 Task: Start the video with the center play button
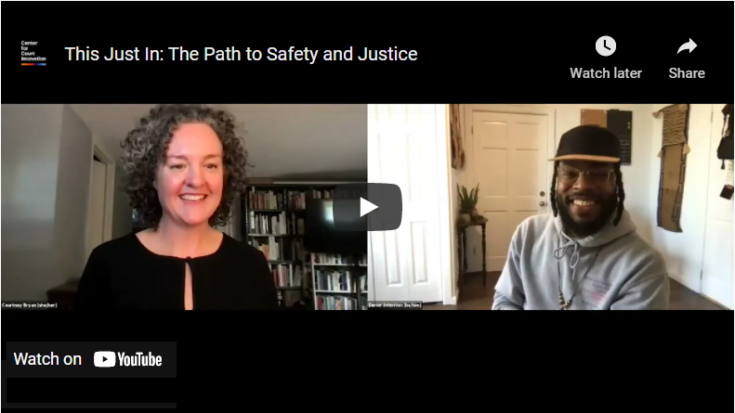(368, 207)
